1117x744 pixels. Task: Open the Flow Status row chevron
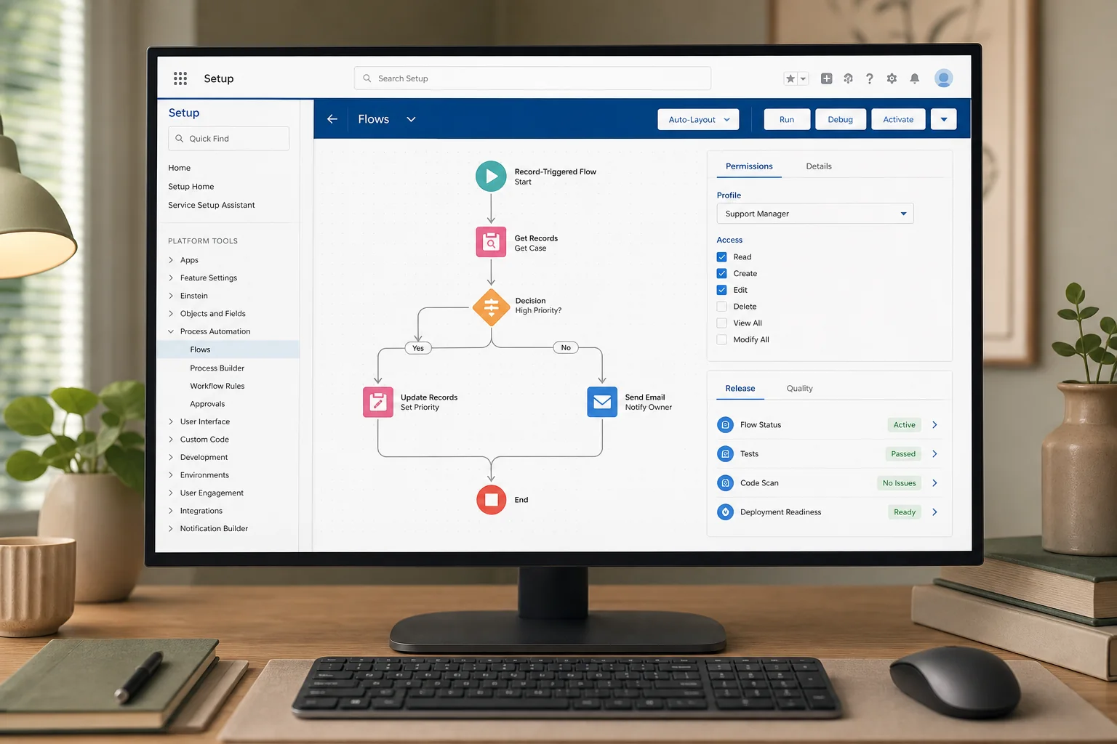pyautogui.click(x=934, y=425)
